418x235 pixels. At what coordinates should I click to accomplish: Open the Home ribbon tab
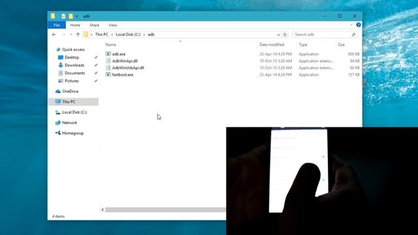point(75,25)
